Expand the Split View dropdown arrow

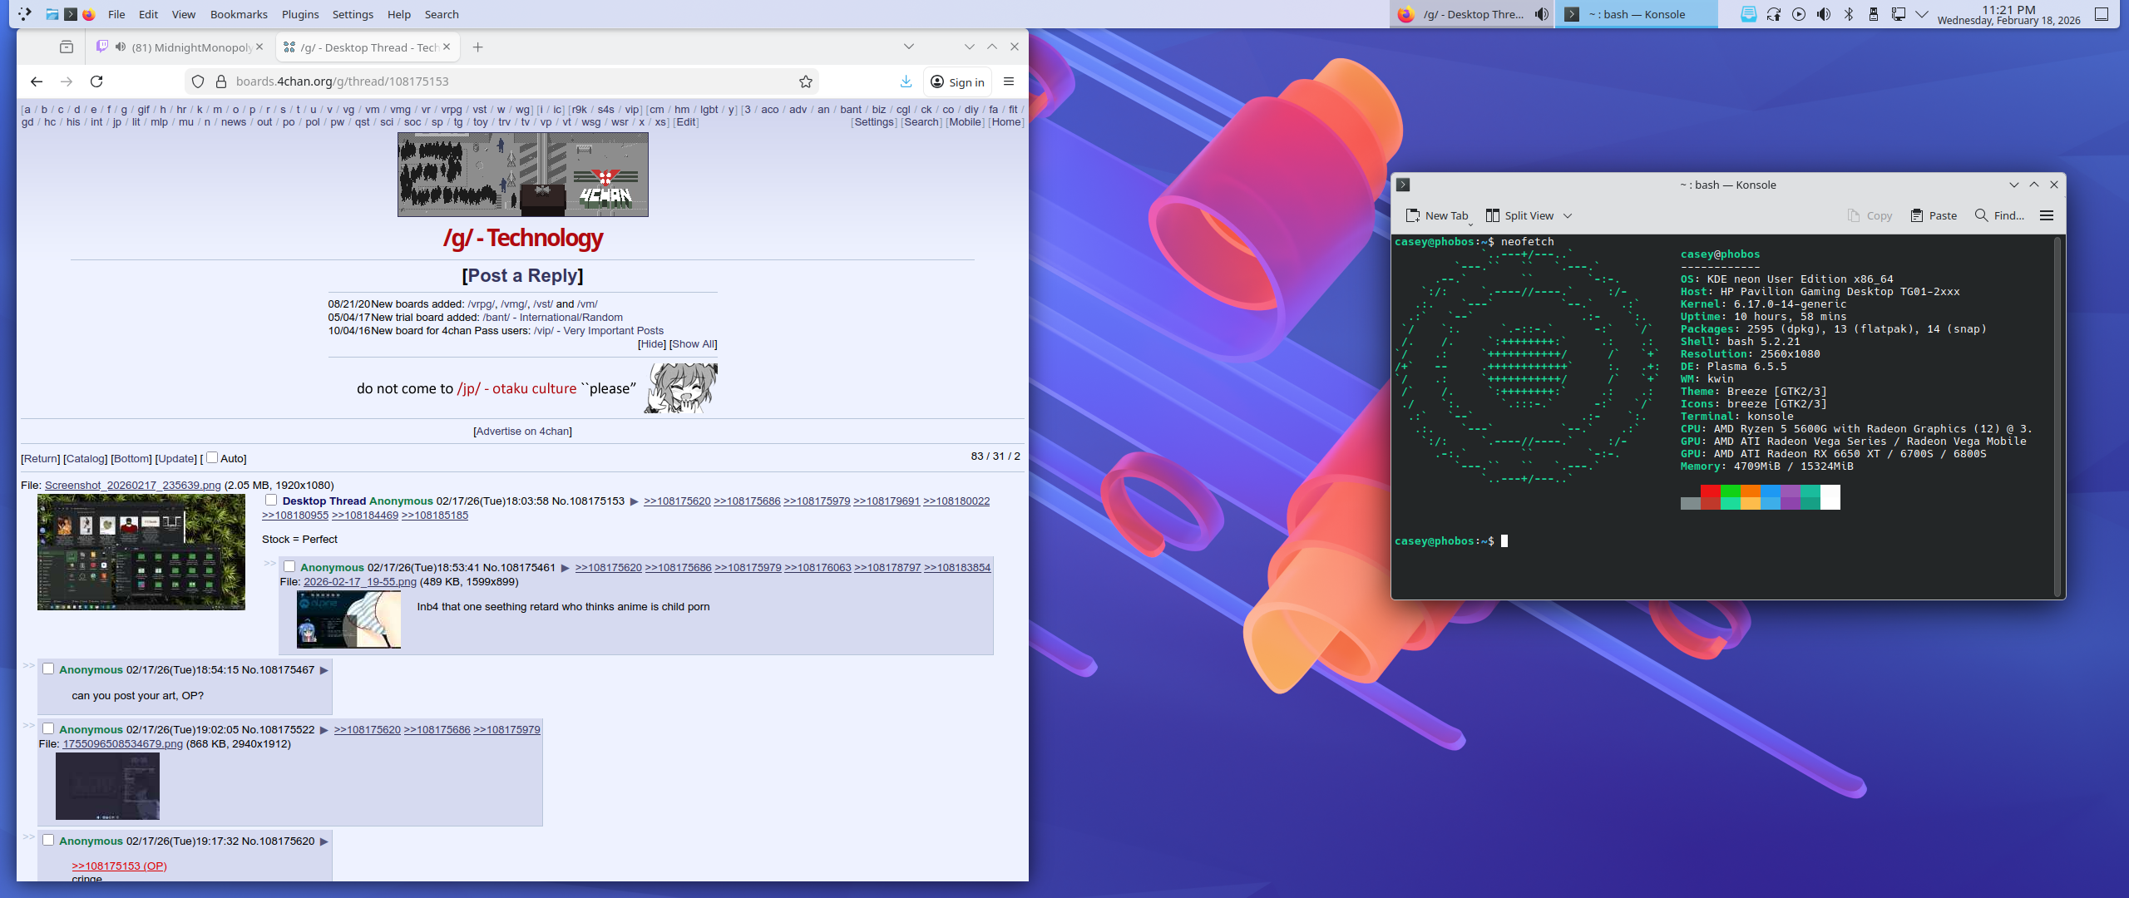pyautogui.click(x=1568, y=215)
